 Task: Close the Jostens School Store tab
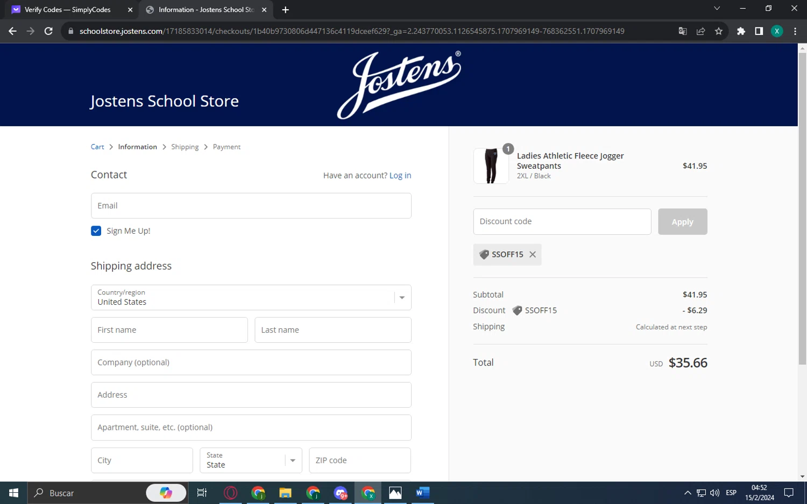point(264,10)
